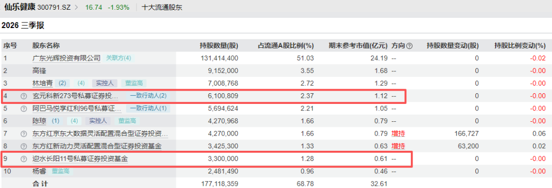Open 广东光辉投资有限公司 shareholder link

pyautogui.click(x=66, y=58)
